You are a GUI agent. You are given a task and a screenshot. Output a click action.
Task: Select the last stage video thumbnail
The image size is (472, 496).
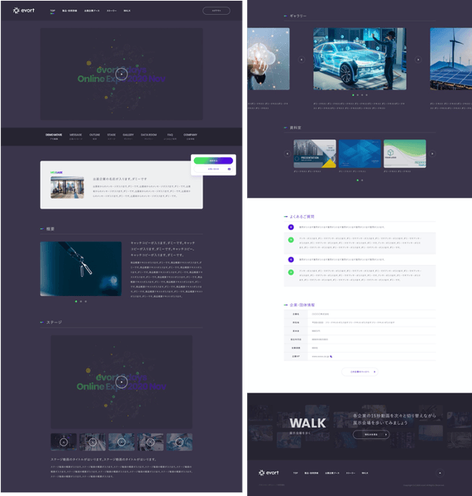coord(179,441)
